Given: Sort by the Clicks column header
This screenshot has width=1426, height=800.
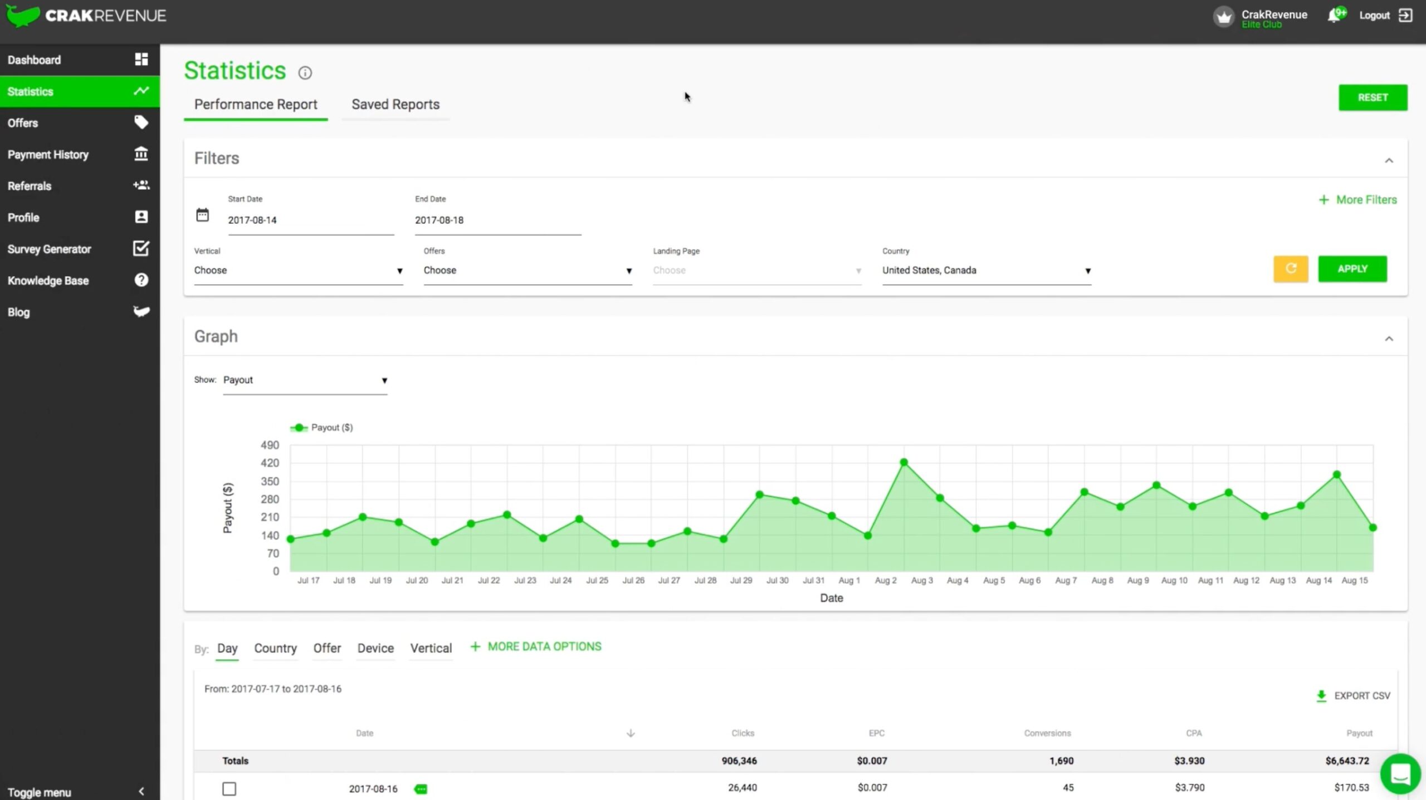Looking at the screenshot, I should (743, 733).
